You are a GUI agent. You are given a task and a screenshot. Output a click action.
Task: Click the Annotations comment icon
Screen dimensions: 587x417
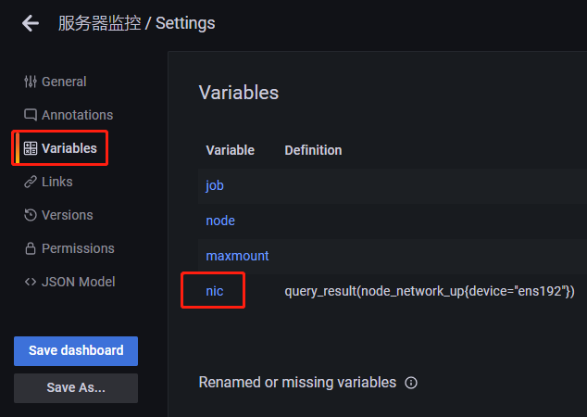pyautogui.click(x=31, y=115)
